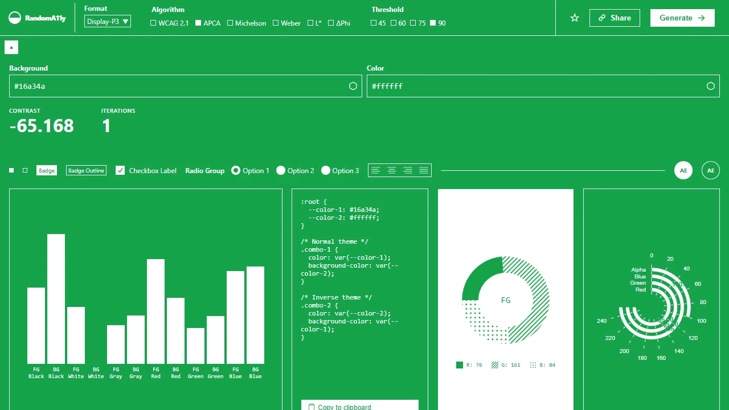
Task: Click the outlined AE avatar circle
Action: [x=710, y=170]
